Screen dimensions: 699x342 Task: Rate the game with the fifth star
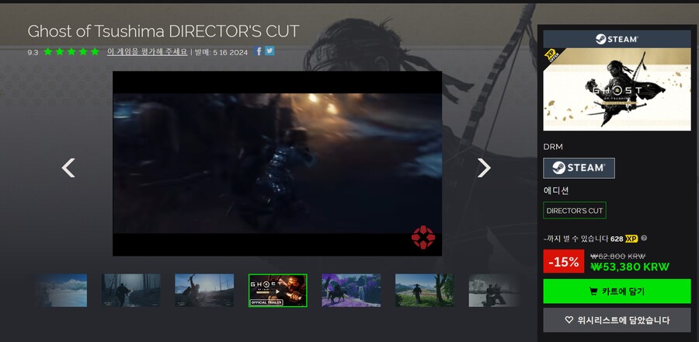tap(95, 52)
